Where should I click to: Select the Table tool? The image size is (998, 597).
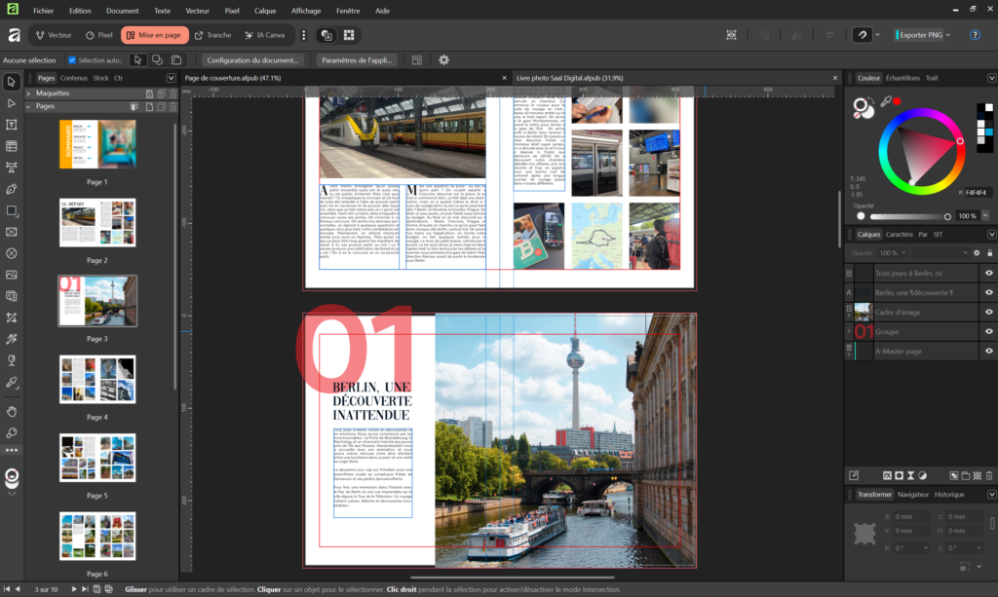[x=12, y=146]
